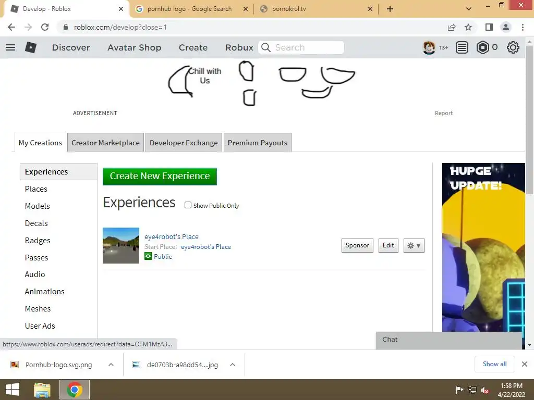Image resolution: width=534 pixels, height=400 pixels.
Task: Open the Chat panel header
Action: [449, 340]
